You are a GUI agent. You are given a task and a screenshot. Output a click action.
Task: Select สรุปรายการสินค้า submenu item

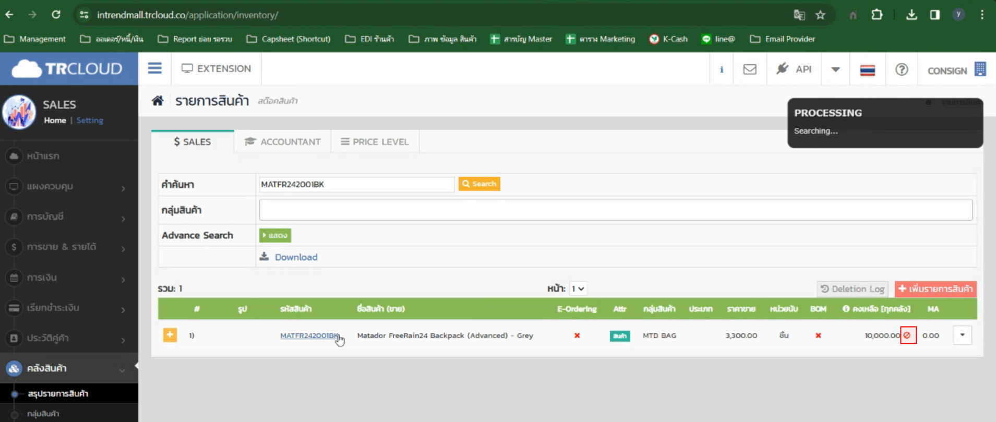pyautogui.click(x=58, y=393)
